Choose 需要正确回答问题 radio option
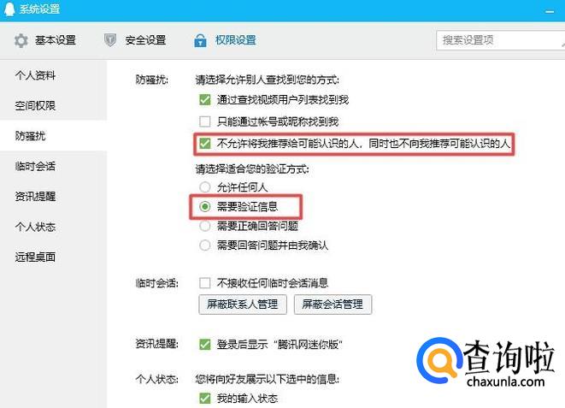565x408 pixels. [x=205, y=226]
